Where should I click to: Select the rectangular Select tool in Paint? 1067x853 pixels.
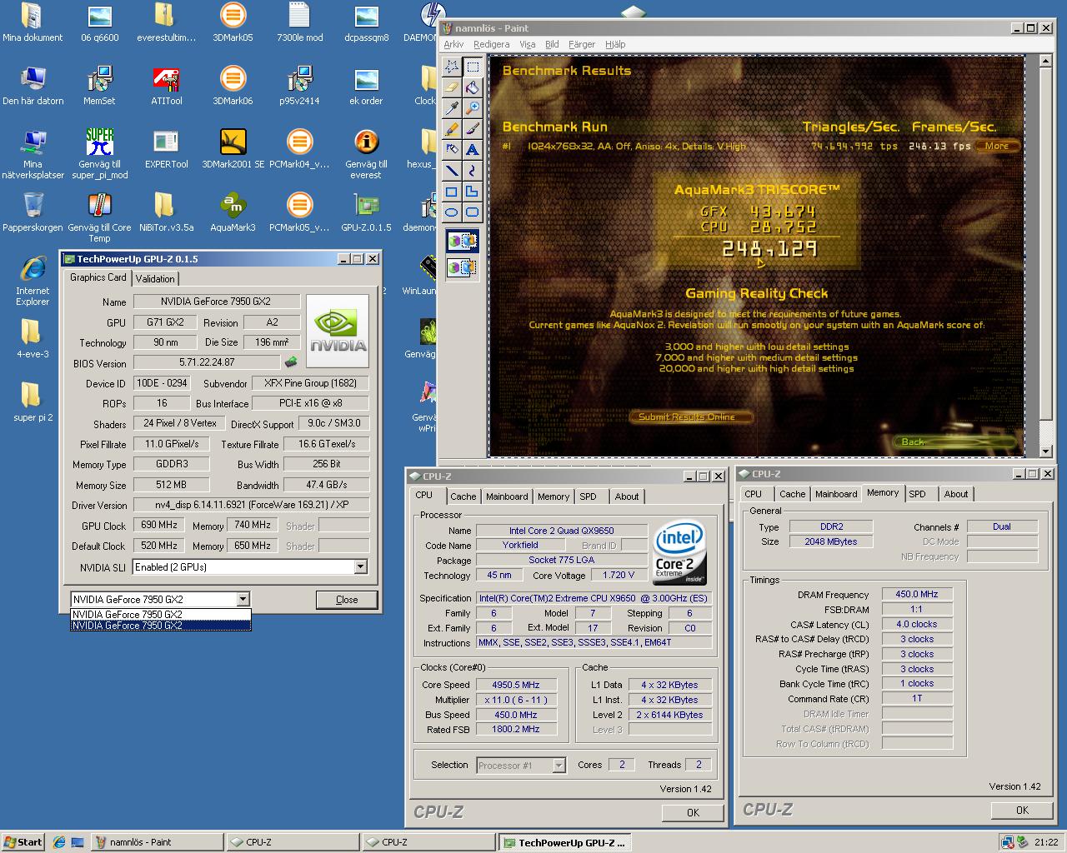click(472, 67)
